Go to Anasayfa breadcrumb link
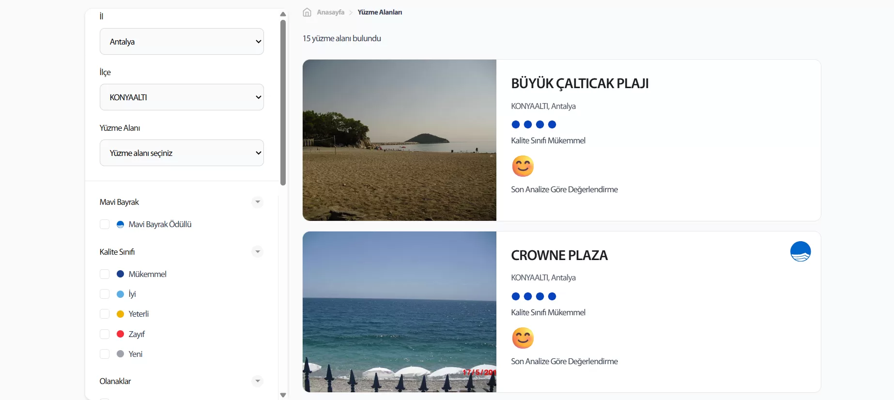This screenshot has width=894, height=400. [x=330, y=12]
